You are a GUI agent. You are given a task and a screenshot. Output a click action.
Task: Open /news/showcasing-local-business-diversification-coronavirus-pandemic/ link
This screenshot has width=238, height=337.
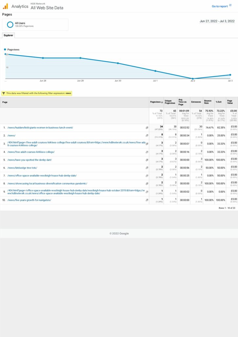point(47,183)
